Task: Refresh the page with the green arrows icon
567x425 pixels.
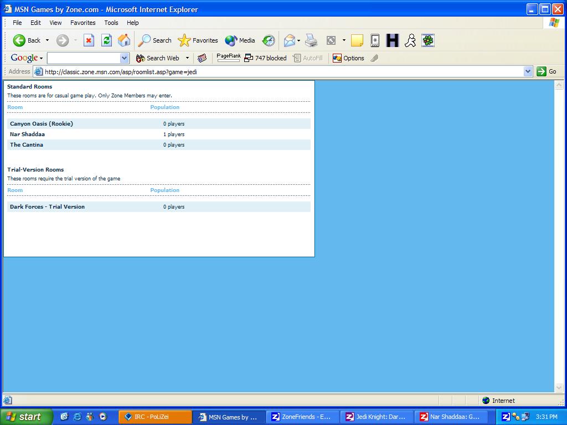Action: click(x=106, y=40)
